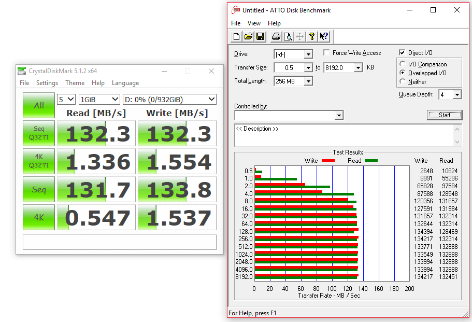Select the Neither radio button
Viewport: 472px width, 322px height.
click(402, 81)
